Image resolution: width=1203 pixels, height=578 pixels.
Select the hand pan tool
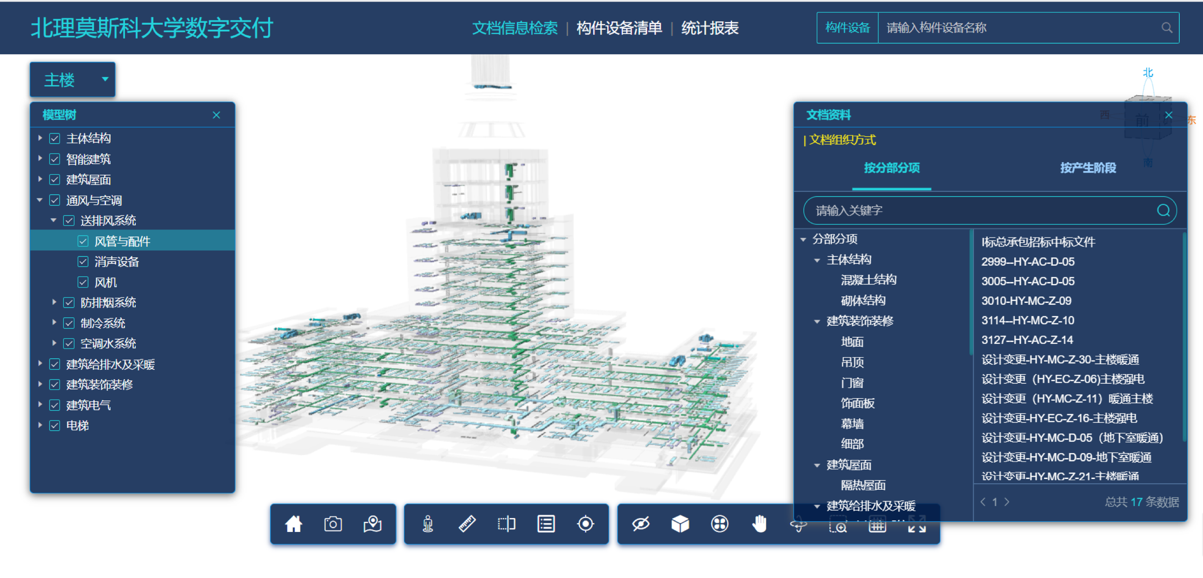pos(760,524)
